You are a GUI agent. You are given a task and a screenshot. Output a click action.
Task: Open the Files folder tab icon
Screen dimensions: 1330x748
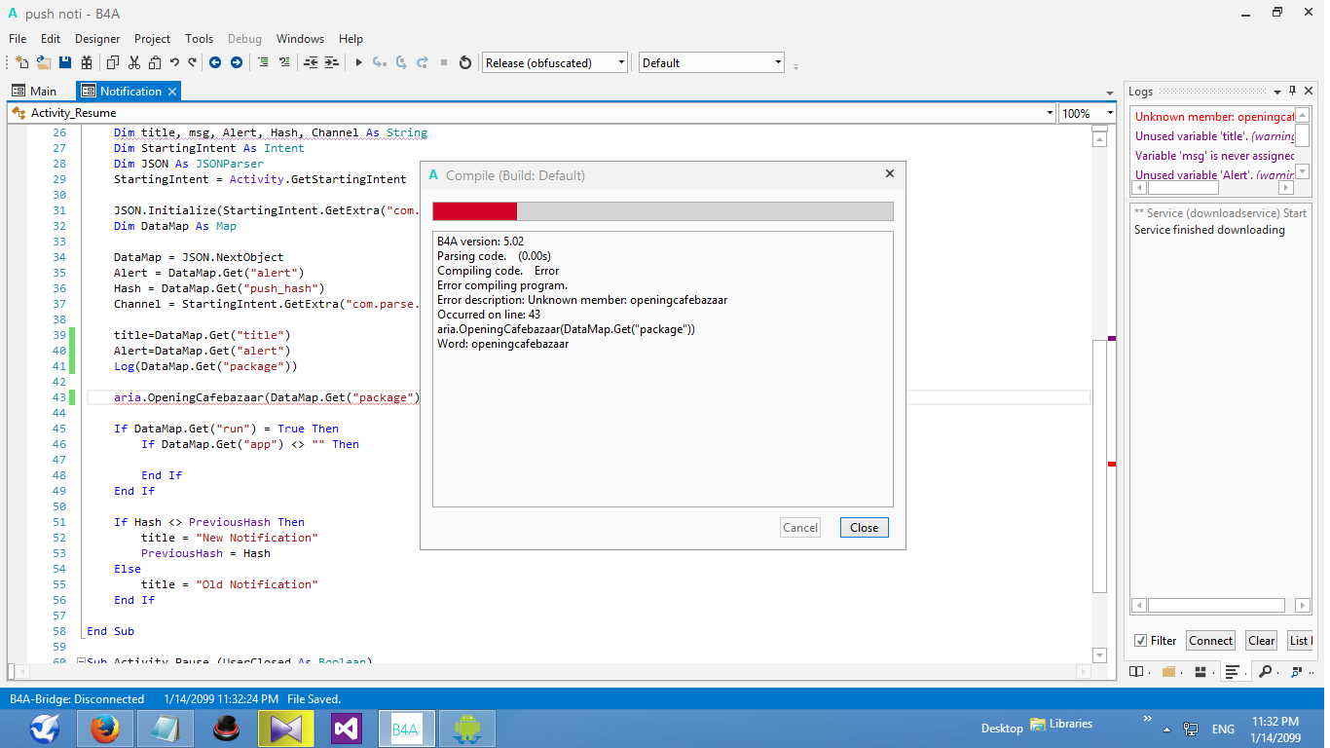coord(1168,672)
